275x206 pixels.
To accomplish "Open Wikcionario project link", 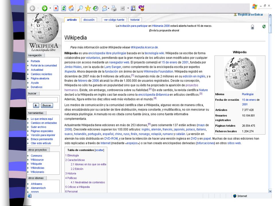I will click(37, 172).
